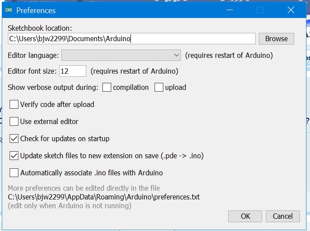The width and height of the screenshot is (310, 231).
Task: Click the Preferences title bar text
Action: coord(36,11)
